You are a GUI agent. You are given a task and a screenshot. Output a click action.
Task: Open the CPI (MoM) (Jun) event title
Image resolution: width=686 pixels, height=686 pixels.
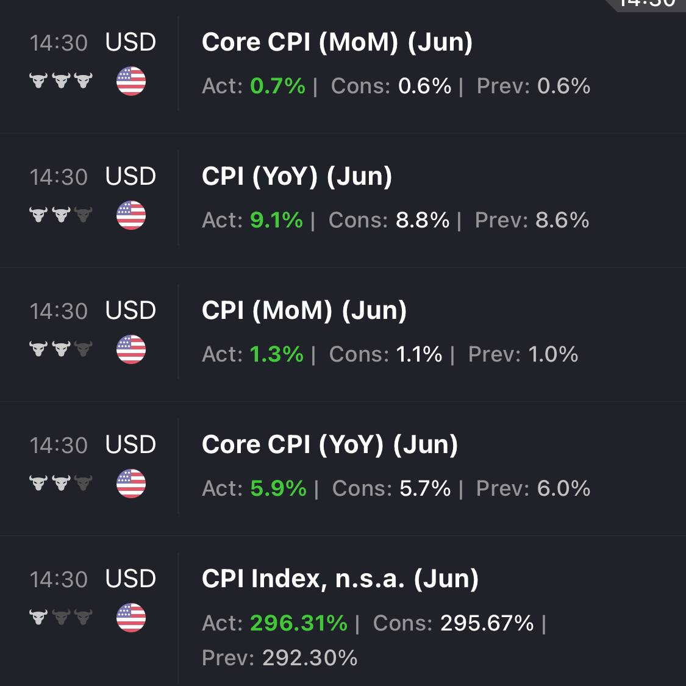tap(304, 310)
